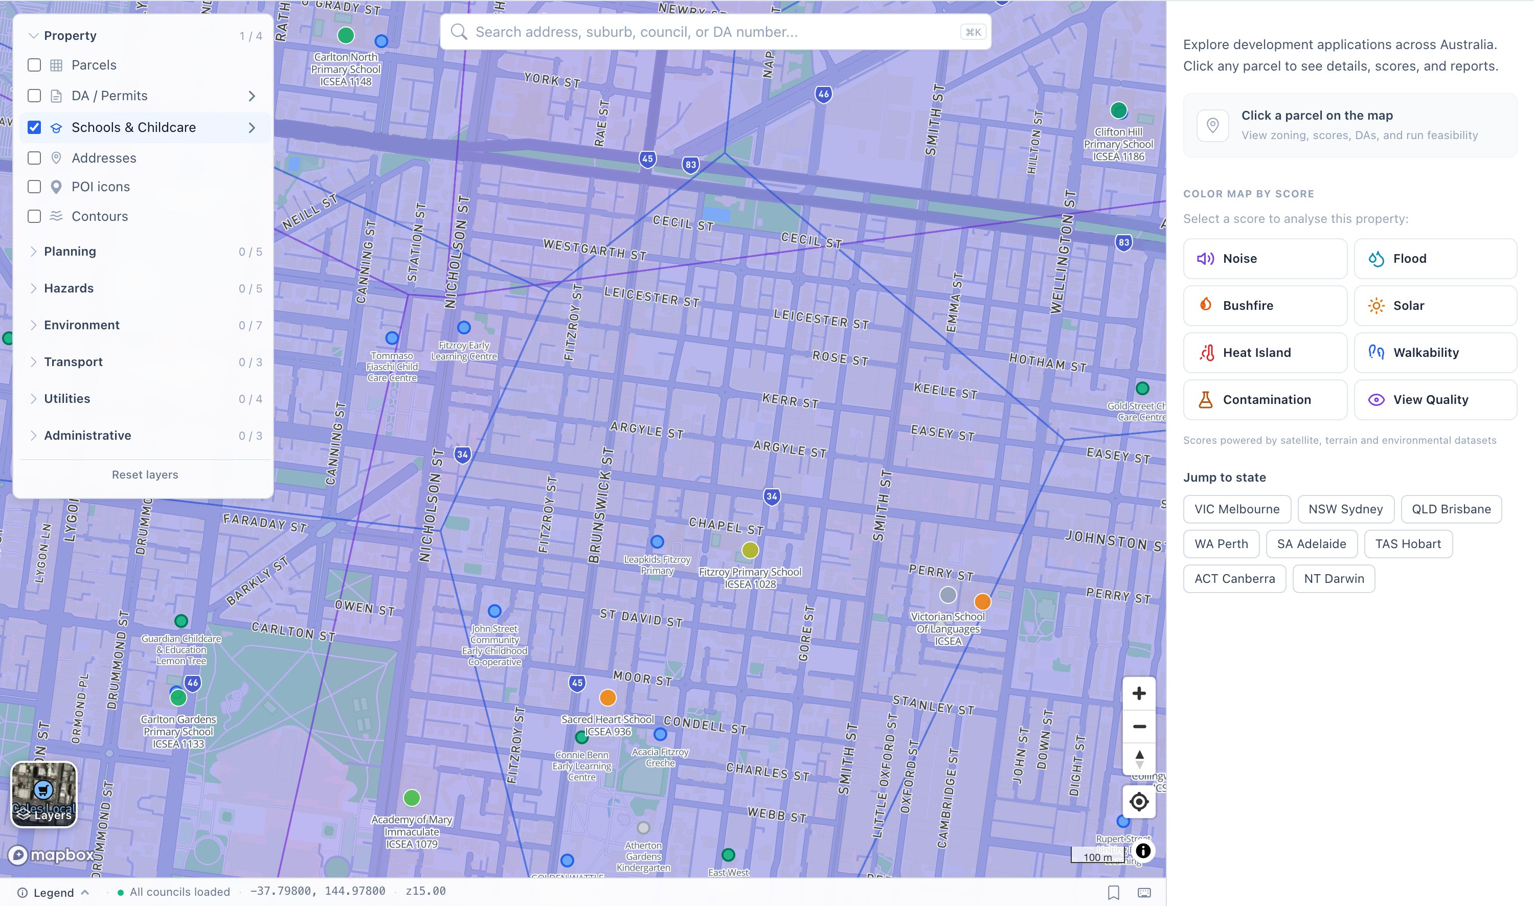Click the POI icons marker icon

(x=56, y=187)
